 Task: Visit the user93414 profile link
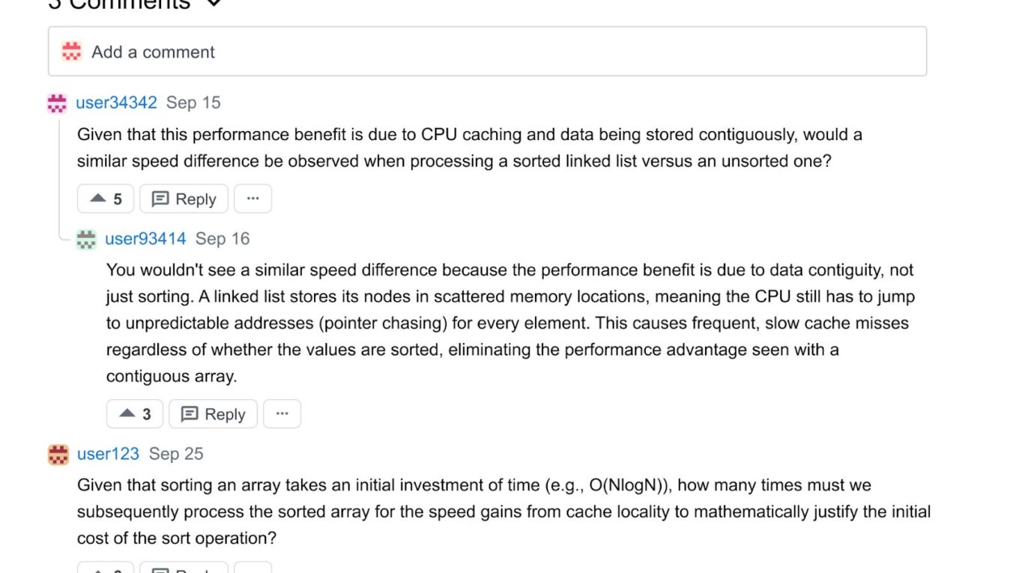(145, 239)
